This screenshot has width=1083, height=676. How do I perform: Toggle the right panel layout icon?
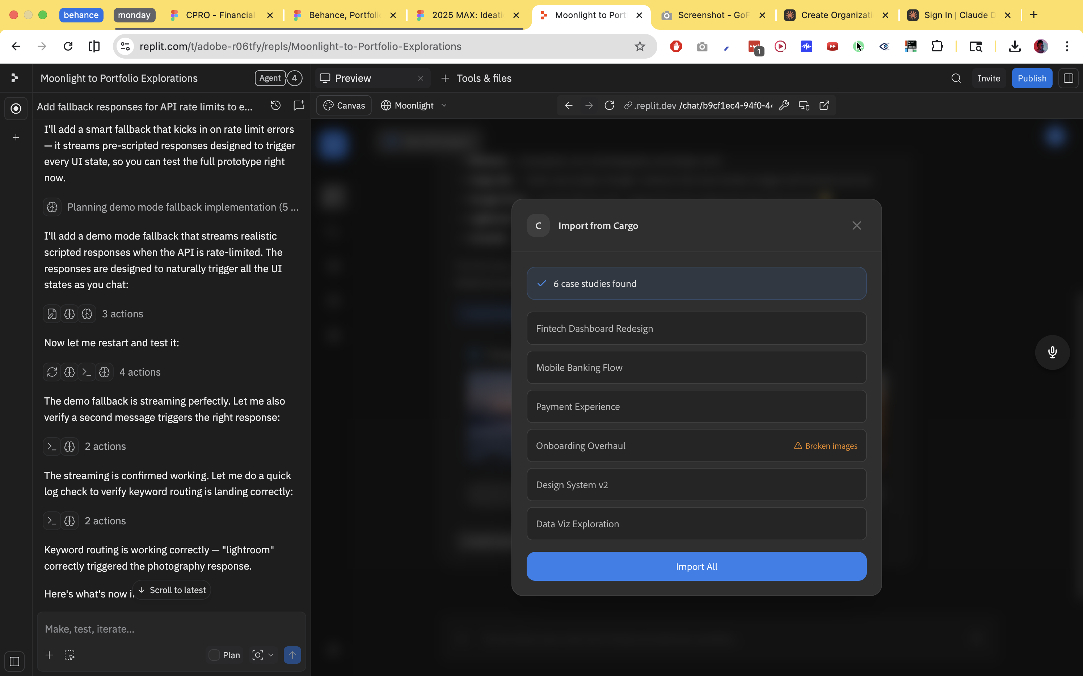1068,78
